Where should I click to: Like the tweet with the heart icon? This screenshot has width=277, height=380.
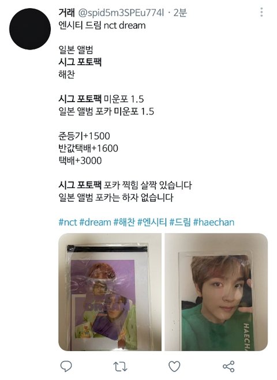(174, 366)
